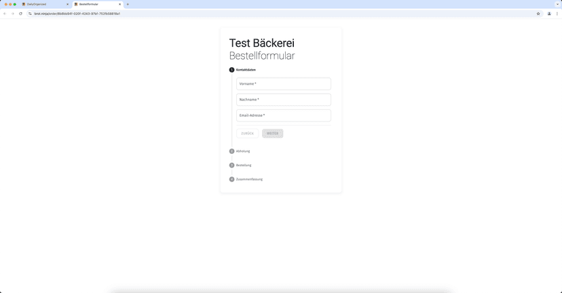Close the Bestellformular tab
This screenshot has width=562, height=293.
click(x=119, y=4)
